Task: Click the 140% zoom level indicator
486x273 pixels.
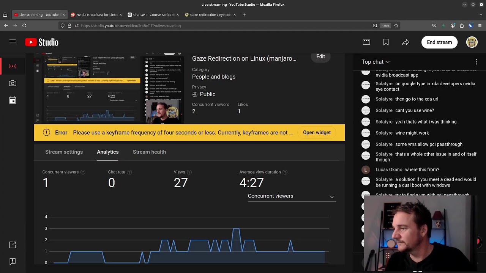Action: coord(386,26)
